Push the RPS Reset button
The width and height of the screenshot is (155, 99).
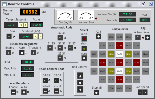pos(148,37)
